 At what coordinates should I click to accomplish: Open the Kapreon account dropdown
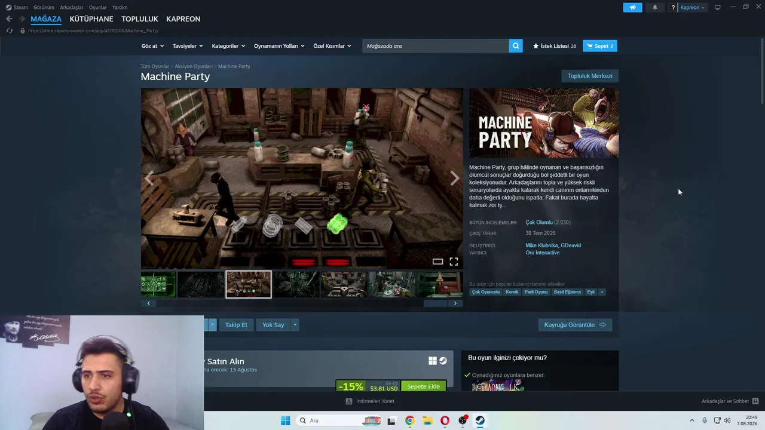(x=693, y=8)
